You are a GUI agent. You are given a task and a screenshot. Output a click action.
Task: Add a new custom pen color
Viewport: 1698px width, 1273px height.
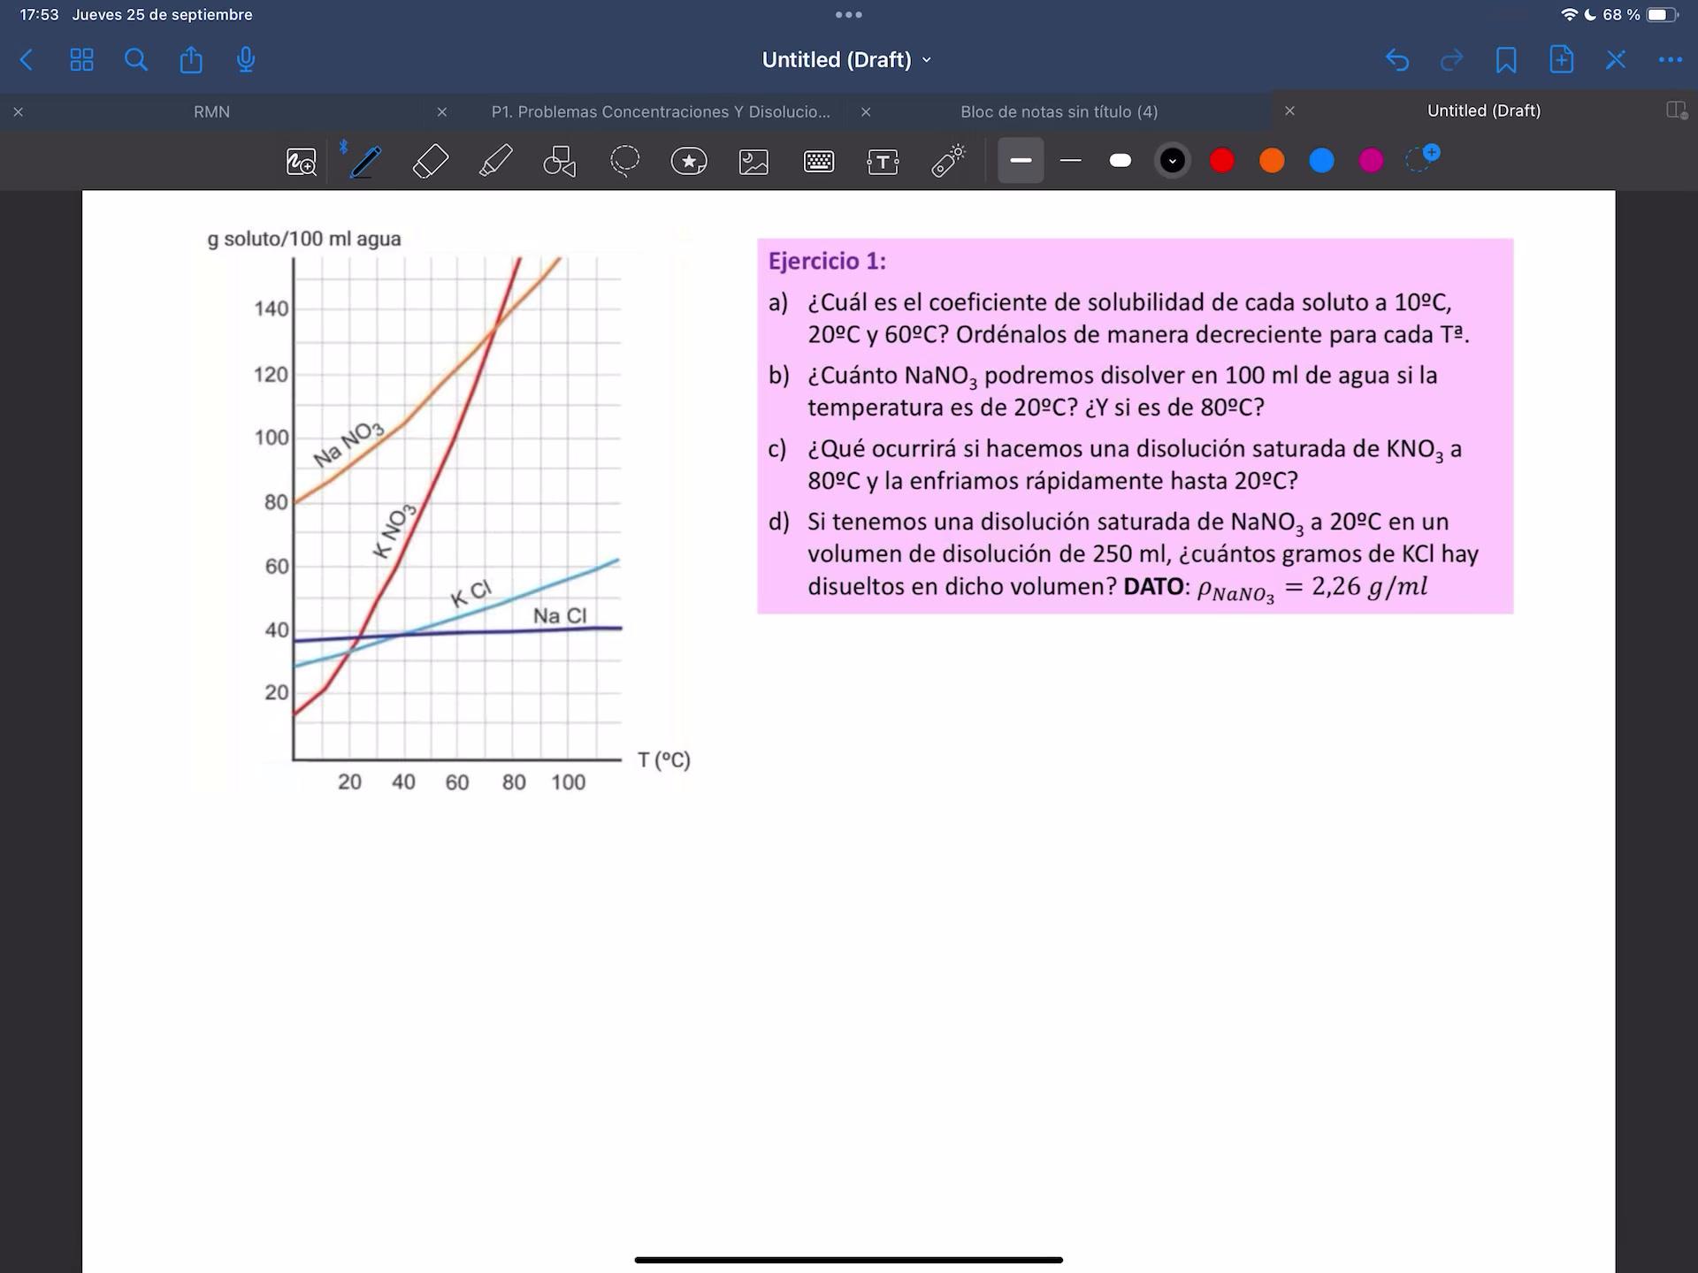click(1421, 158)
